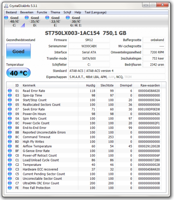This screenshot has width=174, height=200.
Task: Click status orb of Command Timeout row
Action: [10, 137]
